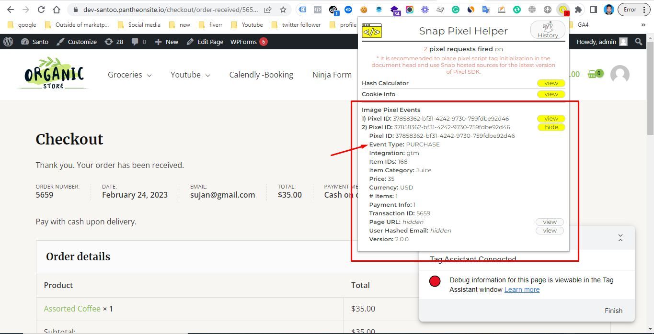Follow the Learn more link
This screenshot has height=334, width=654.
(522, 289)
